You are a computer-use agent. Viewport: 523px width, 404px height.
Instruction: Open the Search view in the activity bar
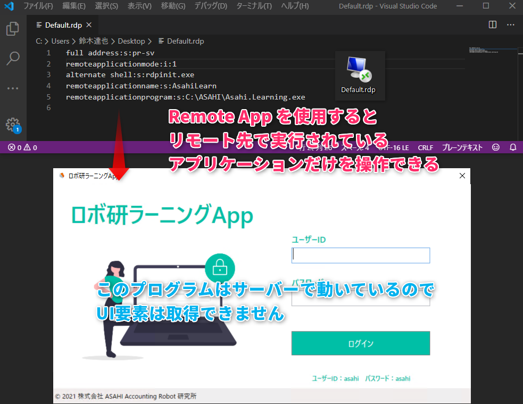click(x=13, y=59)
